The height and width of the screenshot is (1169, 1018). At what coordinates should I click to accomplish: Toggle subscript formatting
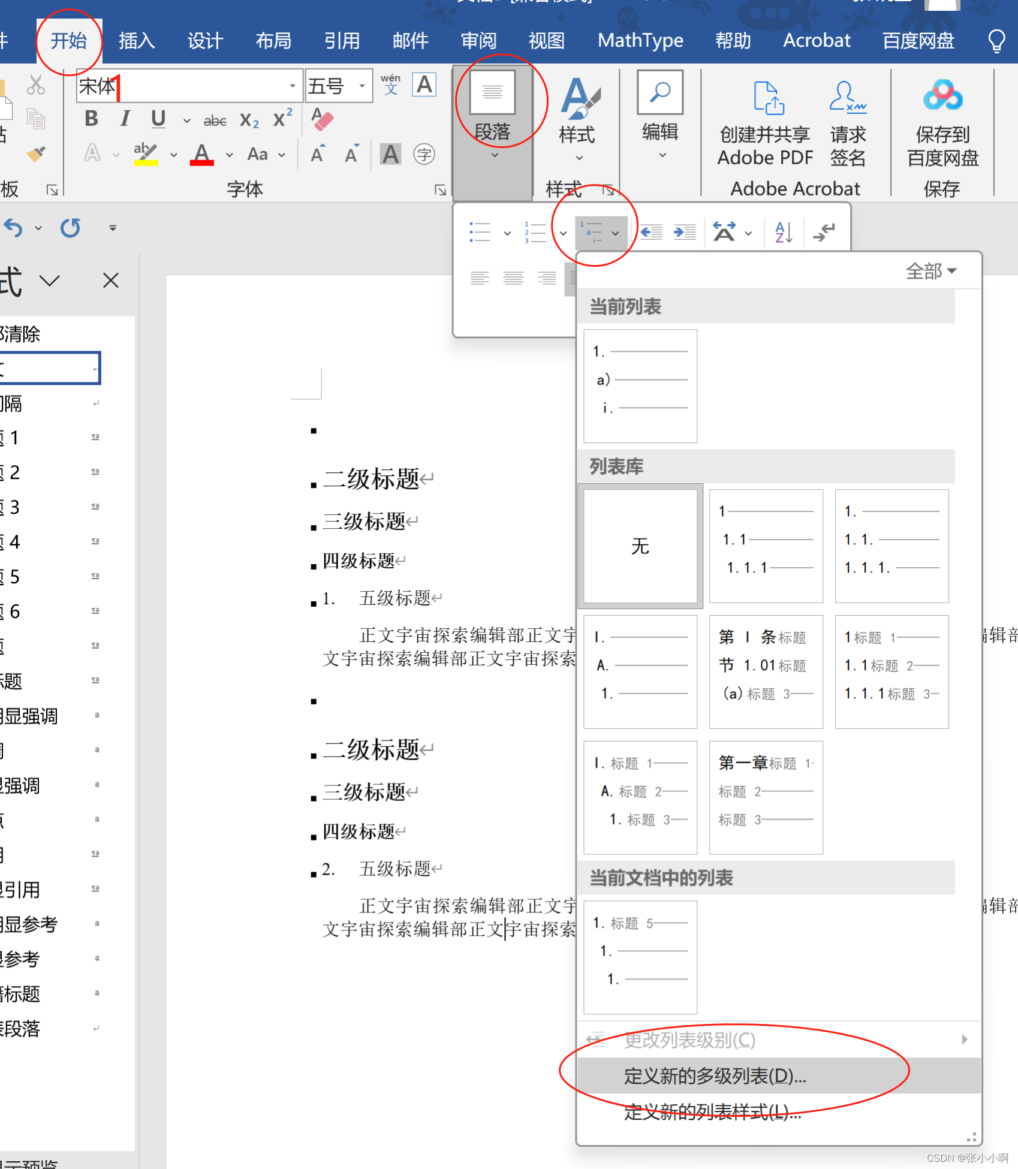[249, 120]
